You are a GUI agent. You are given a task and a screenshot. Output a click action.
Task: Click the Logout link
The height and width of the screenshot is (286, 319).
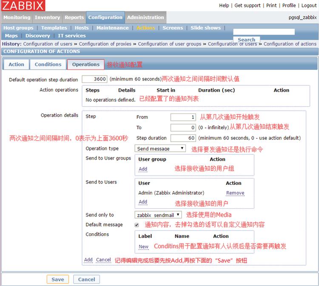(x=309, y=6)
